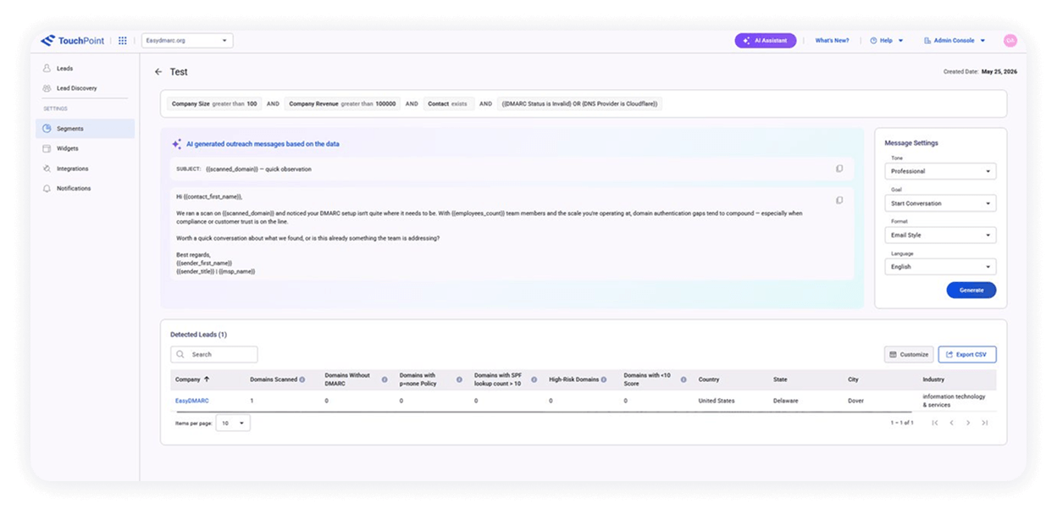Copy the subject line with the copy icon
The width and height of the screenshot is (1057, 515).
839,169
